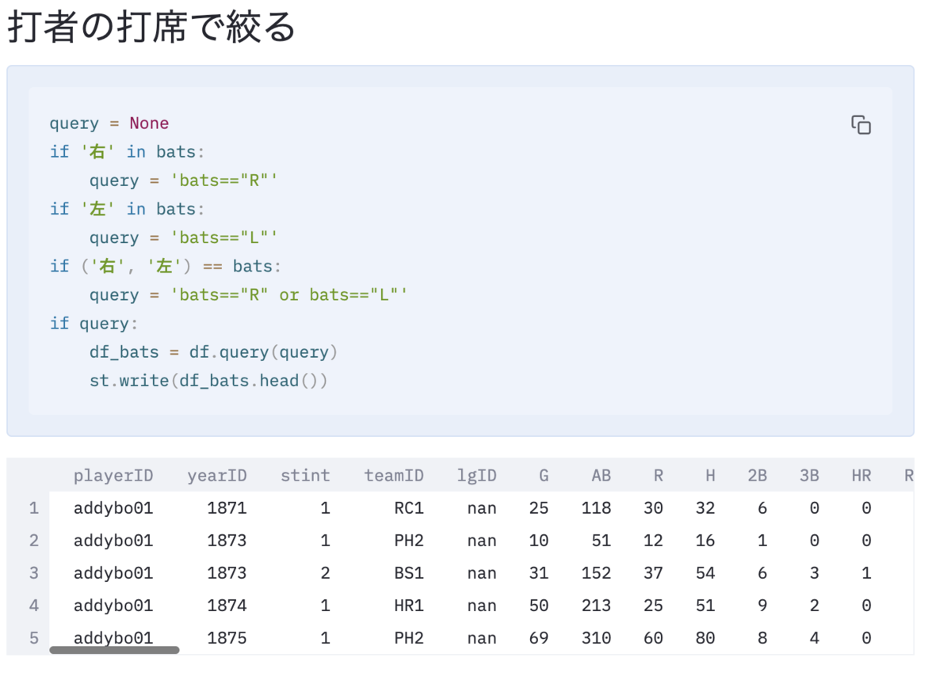This screenshot has height=680, width=951.
Task: Click the G column header
Action: pos(544,476)
